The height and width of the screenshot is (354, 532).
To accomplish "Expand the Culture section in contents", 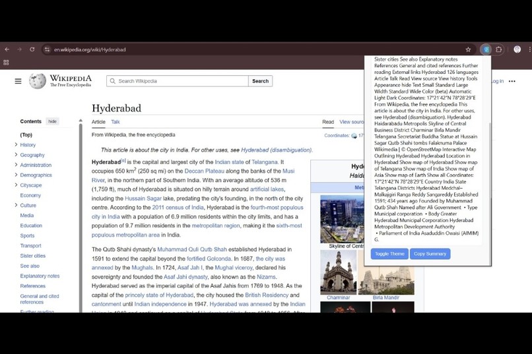I will 16,205.
